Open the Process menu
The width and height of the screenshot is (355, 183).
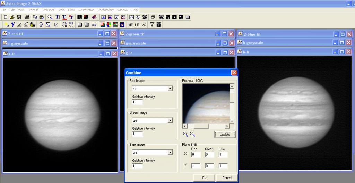click(x=33, y=10)
